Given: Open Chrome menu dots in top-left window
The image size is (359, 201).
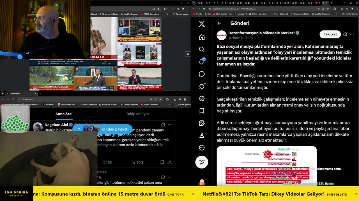Looking at the screenshot, I should click(188, 9).
